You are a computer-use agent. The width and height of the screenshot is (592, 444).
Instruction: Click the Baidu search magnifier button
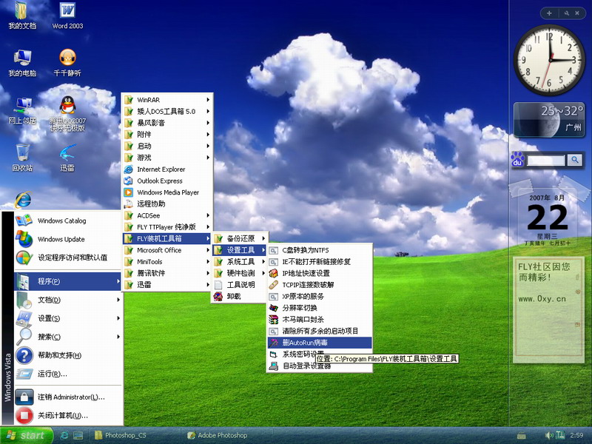coord(575,160)
